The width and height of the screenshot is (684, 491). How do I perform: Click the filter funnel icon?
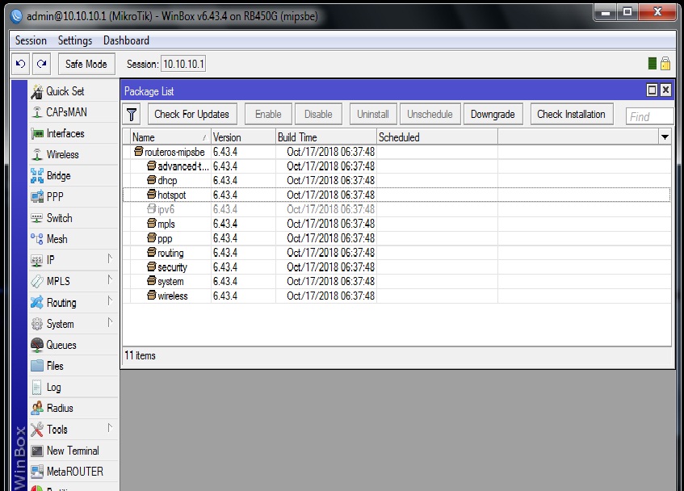[132, 115]
